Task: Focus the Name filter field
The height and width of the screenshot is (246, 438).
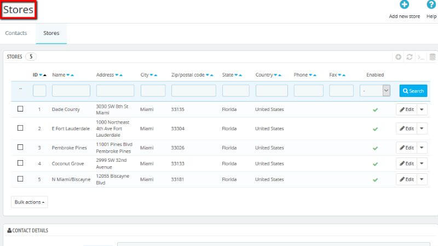Action: pos(71,91)
